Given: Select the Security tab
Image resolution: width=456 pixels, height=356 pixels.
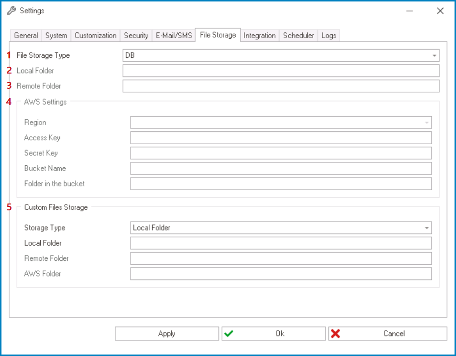Looking at the screenshot, I should coord(135,35).
